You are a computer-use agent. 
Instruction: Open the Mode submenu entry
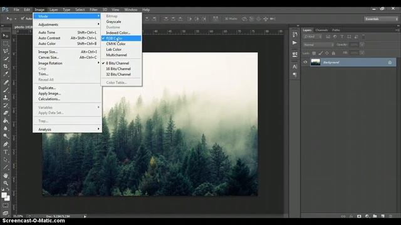point(67,16)
